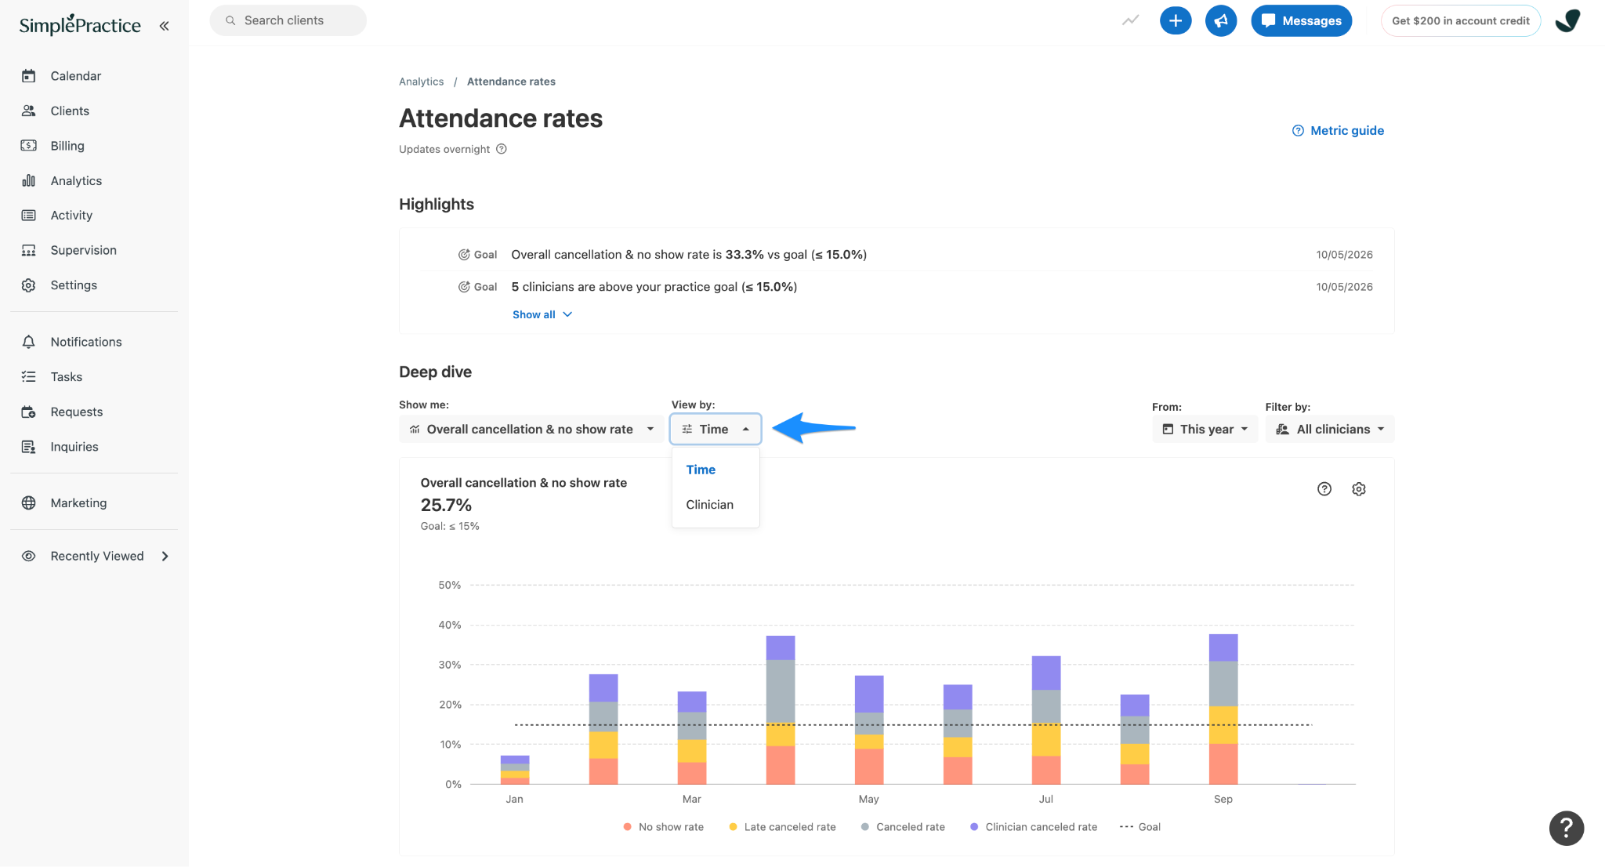The width and height of the screenshot is (1605, 867).
Task: Click the Notifications bell icon
Action: coord(29,342)
